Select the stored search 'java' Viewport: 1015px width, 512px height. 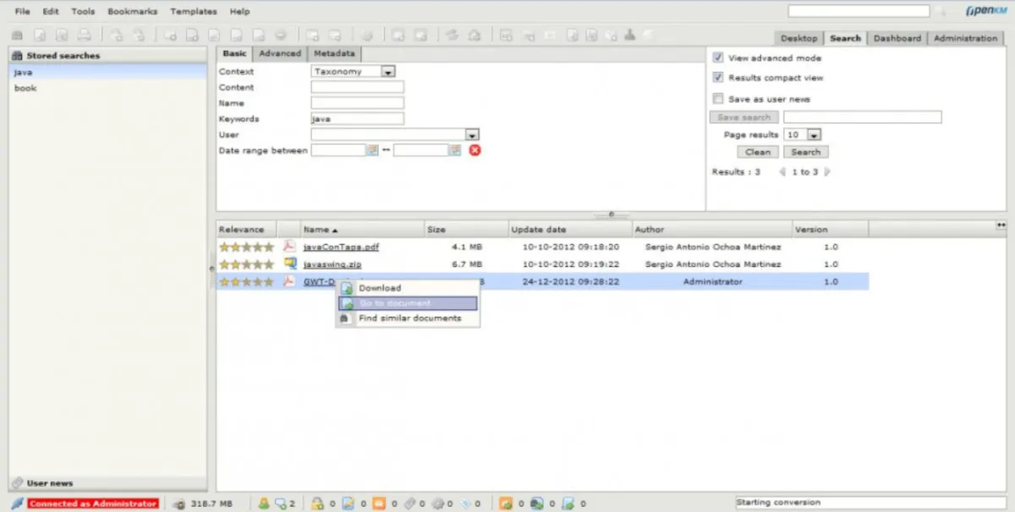pyautogui.click(x=107, y=72)
